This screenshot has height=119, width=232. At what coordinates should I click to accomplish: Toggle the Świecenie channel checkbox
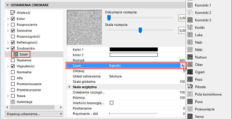pos(13,31)
